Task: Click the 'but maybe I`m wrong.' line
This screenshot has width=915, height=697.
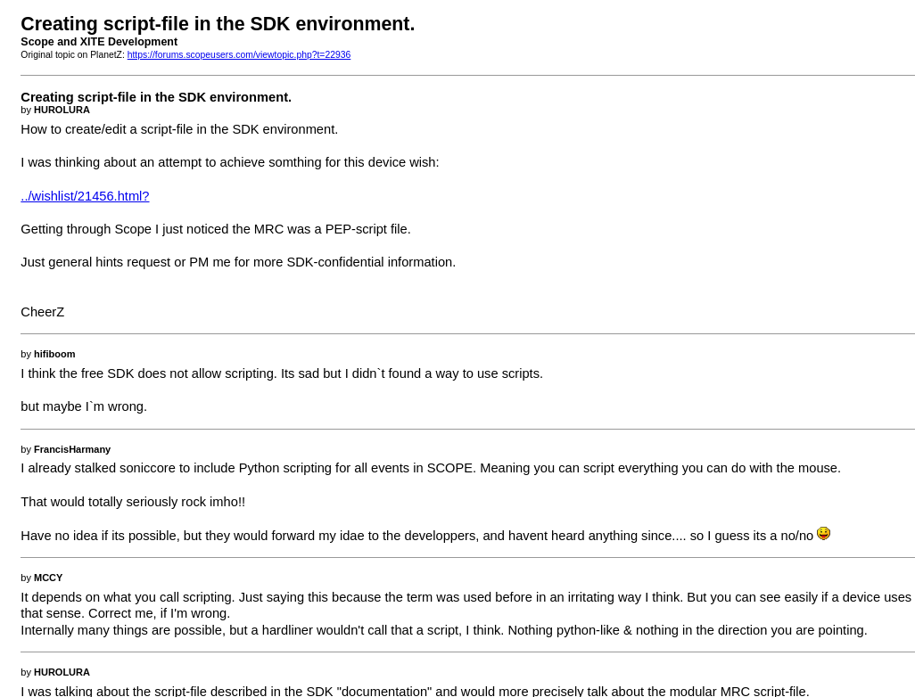Action: point(84,406)
